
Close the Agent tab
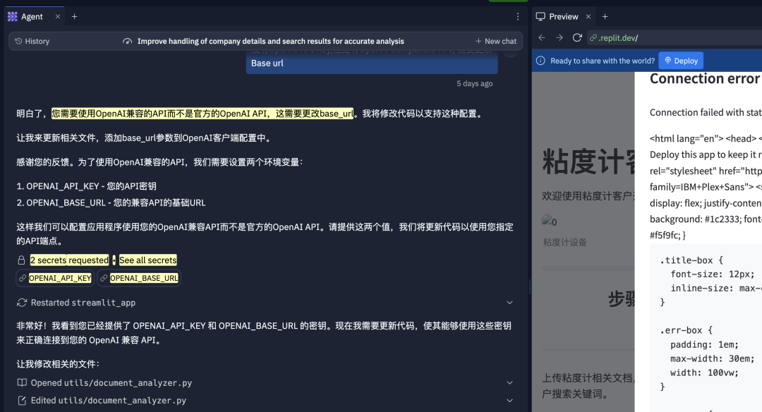click(58, 16)
